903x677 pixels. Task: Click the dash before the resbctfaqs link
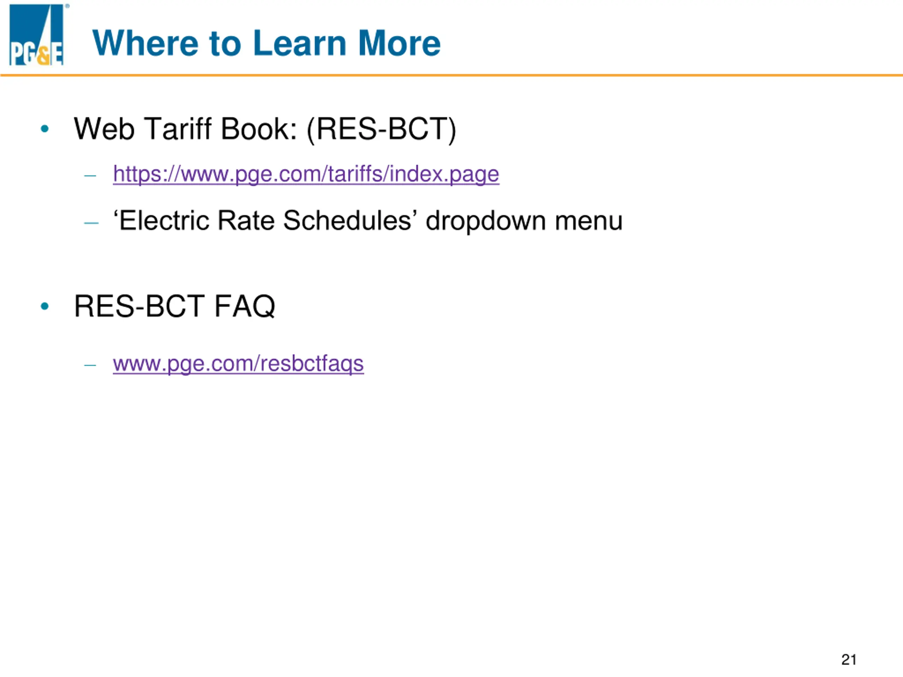point(90,365)
